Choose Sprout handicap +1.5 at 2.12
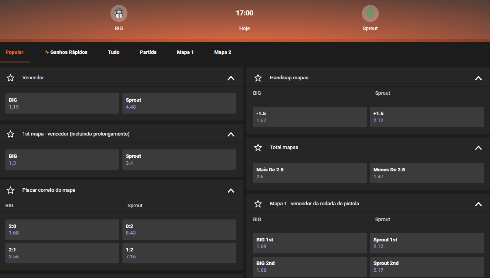 point(427,117)
